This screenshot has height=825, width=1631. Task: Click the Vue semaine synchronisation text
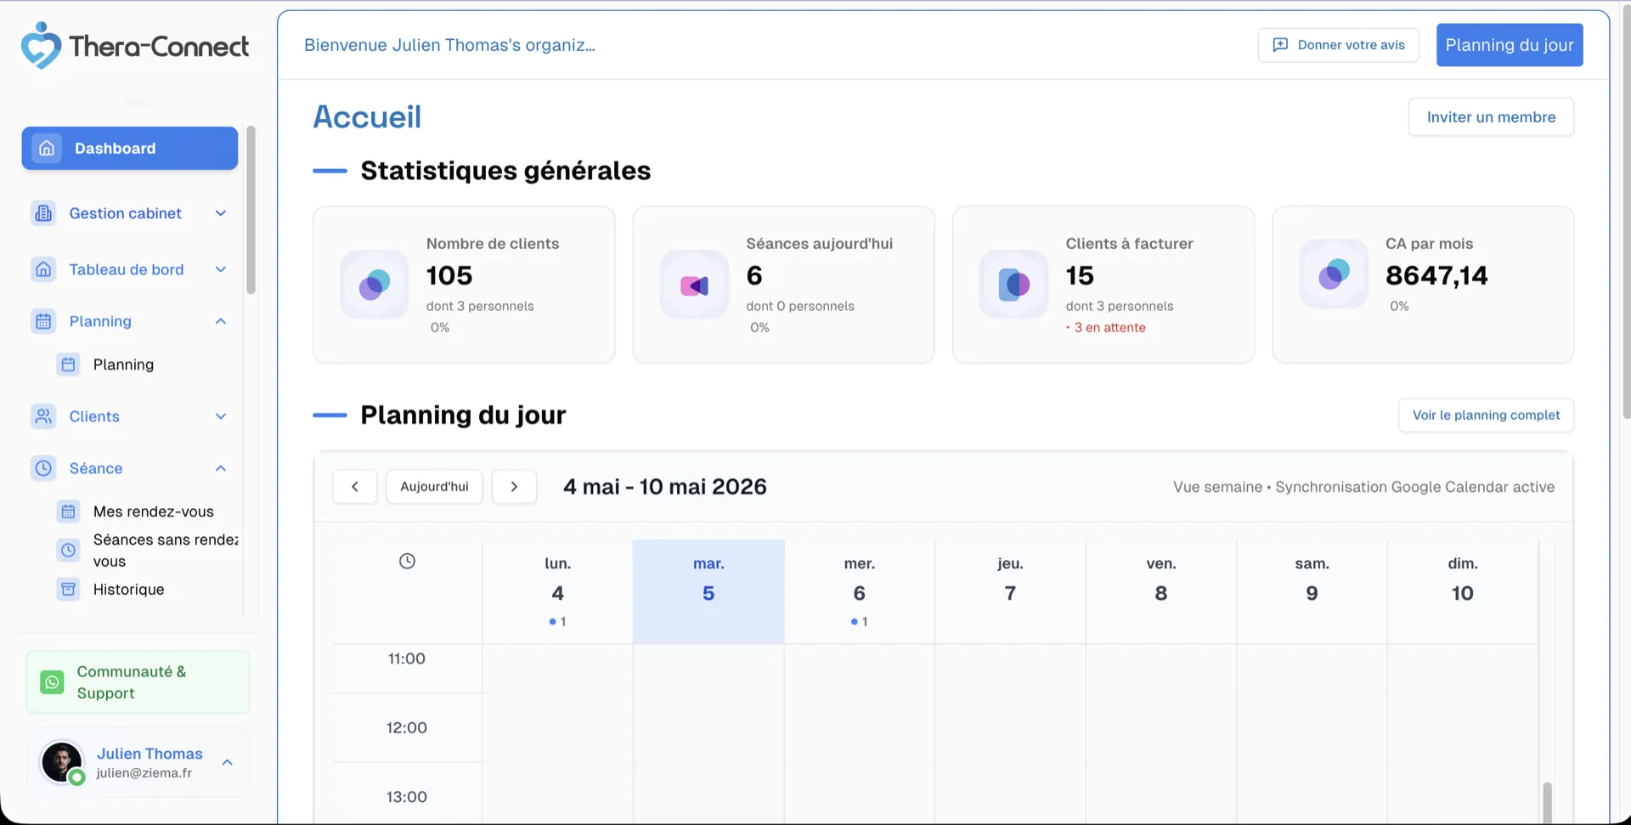coord(1363,487)
